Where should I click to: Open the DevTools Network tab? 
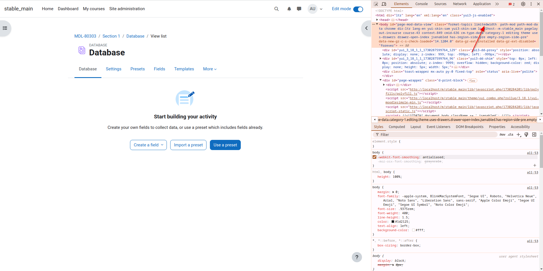pyautogui.click(x=460, y=4)
